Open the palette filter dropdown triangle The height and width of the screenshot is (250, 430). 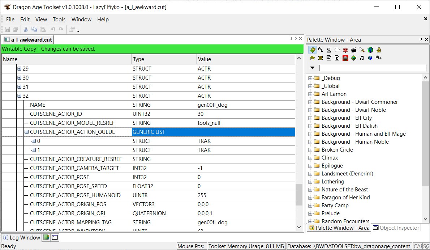coord(312,68)
